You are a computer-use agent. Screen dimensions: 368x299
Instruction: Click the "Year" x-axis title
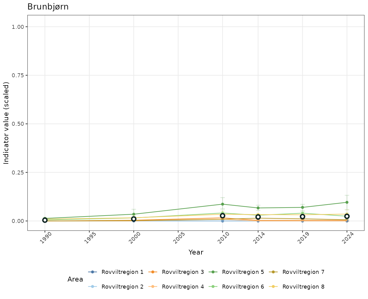pos(196,252)
